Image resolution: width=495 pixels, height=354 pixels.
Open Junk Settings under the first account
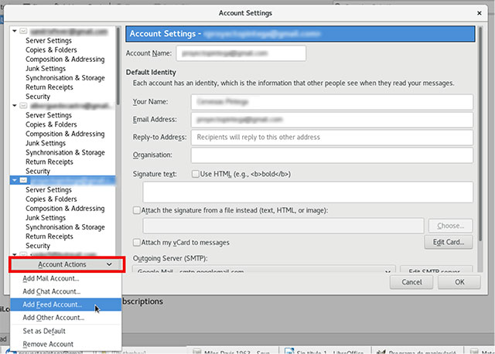point(46,69)
